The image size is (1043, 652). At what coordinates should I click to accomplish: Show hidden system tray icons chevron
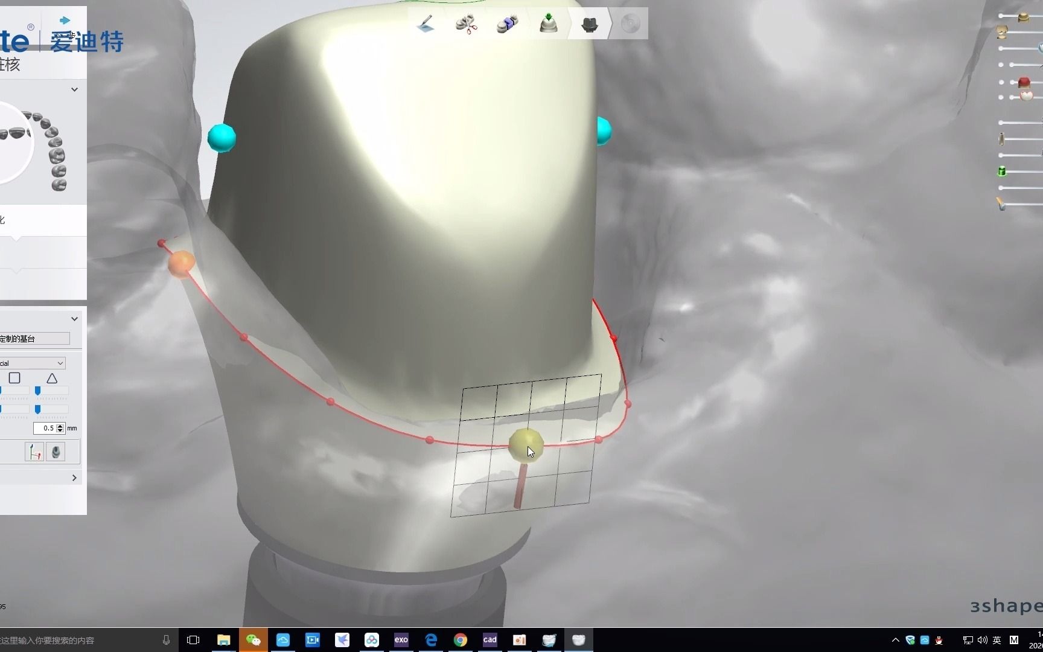tap(896, 640)
